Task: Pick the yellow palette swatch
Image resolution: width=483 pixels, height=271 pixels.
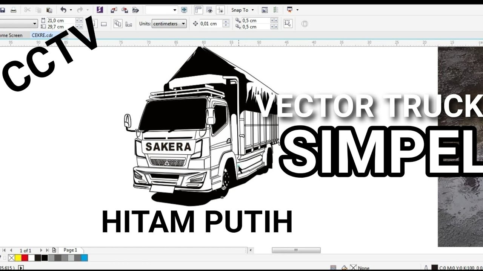Action: [18, 258]
